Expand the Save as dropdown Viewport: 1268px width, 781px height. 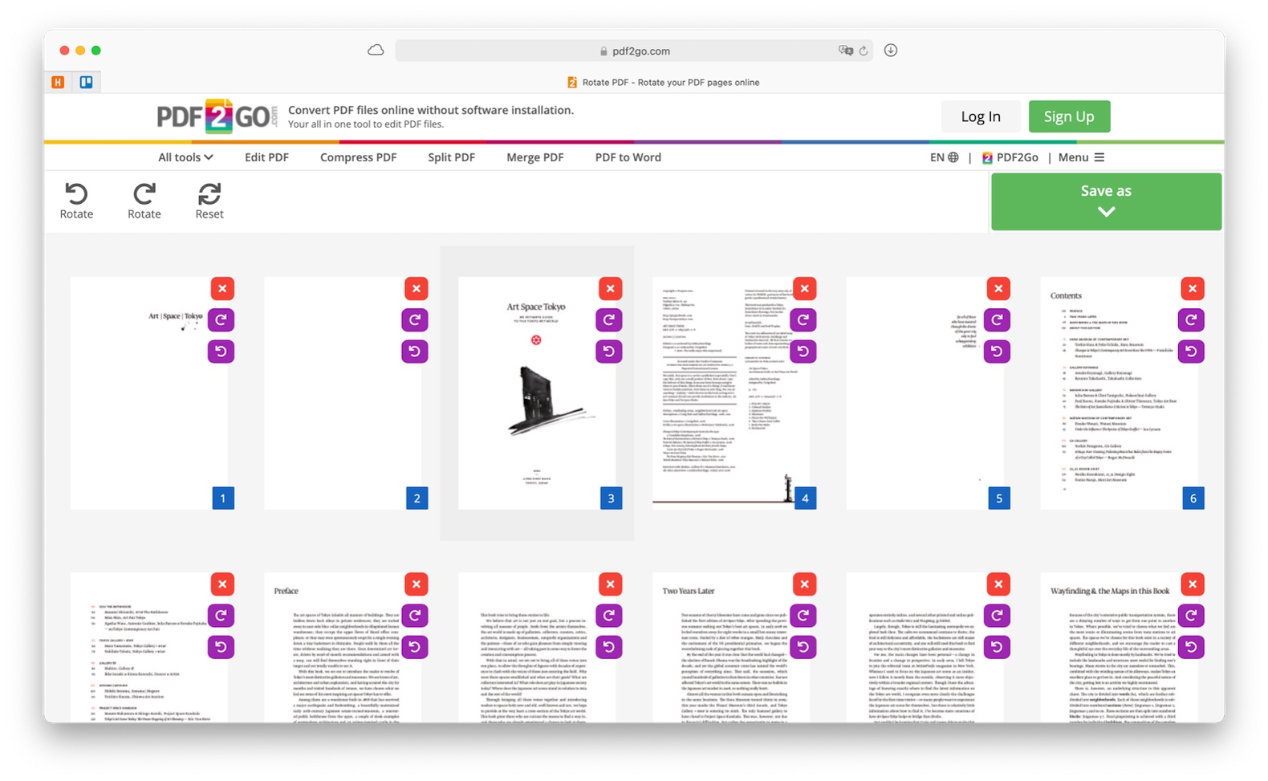click(1106, 201)
